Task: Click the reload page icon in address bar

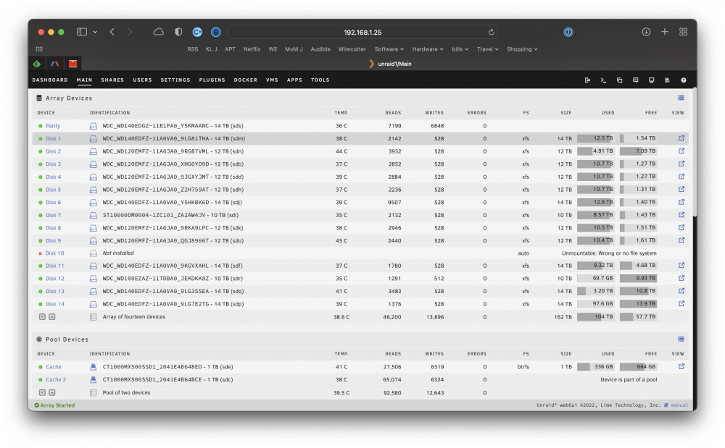Action: [492, 33]
